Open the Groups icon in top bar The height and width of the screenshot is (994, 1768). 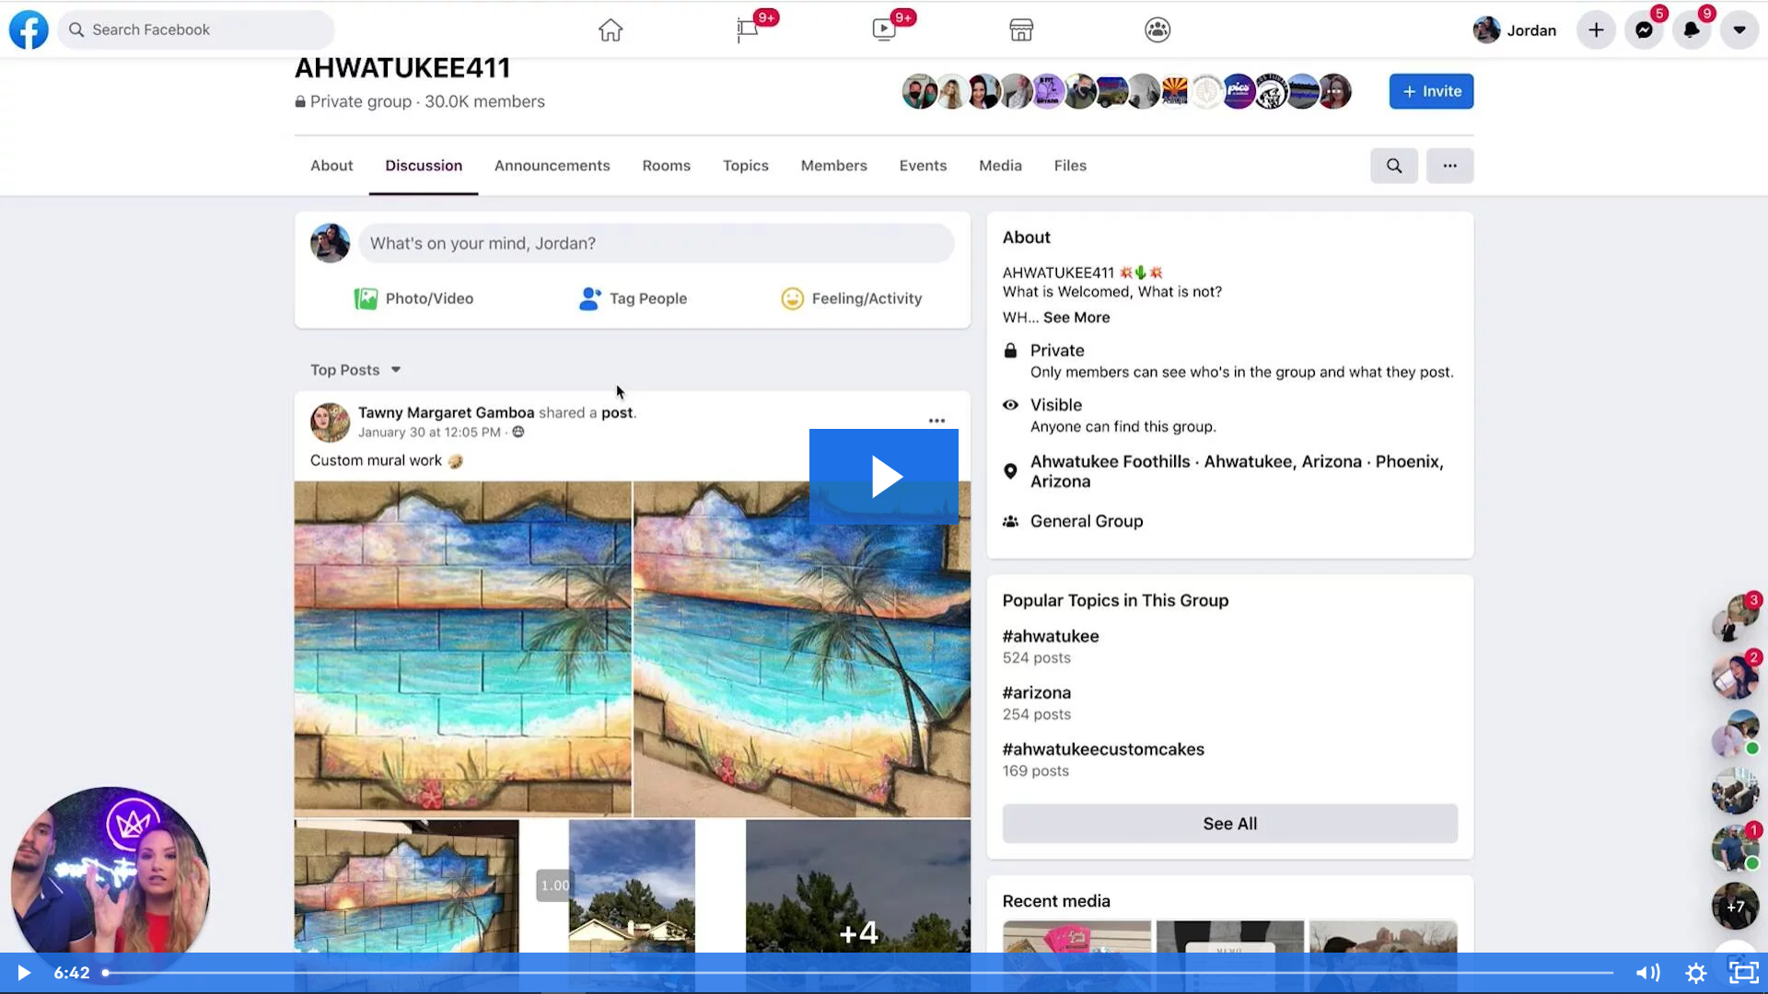(1157, 30)
